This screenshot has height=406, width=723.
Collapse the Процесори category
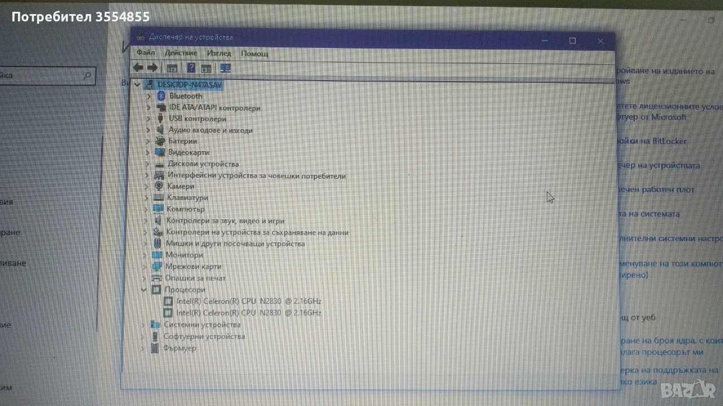pyautogui.click(x=145, y=290)
